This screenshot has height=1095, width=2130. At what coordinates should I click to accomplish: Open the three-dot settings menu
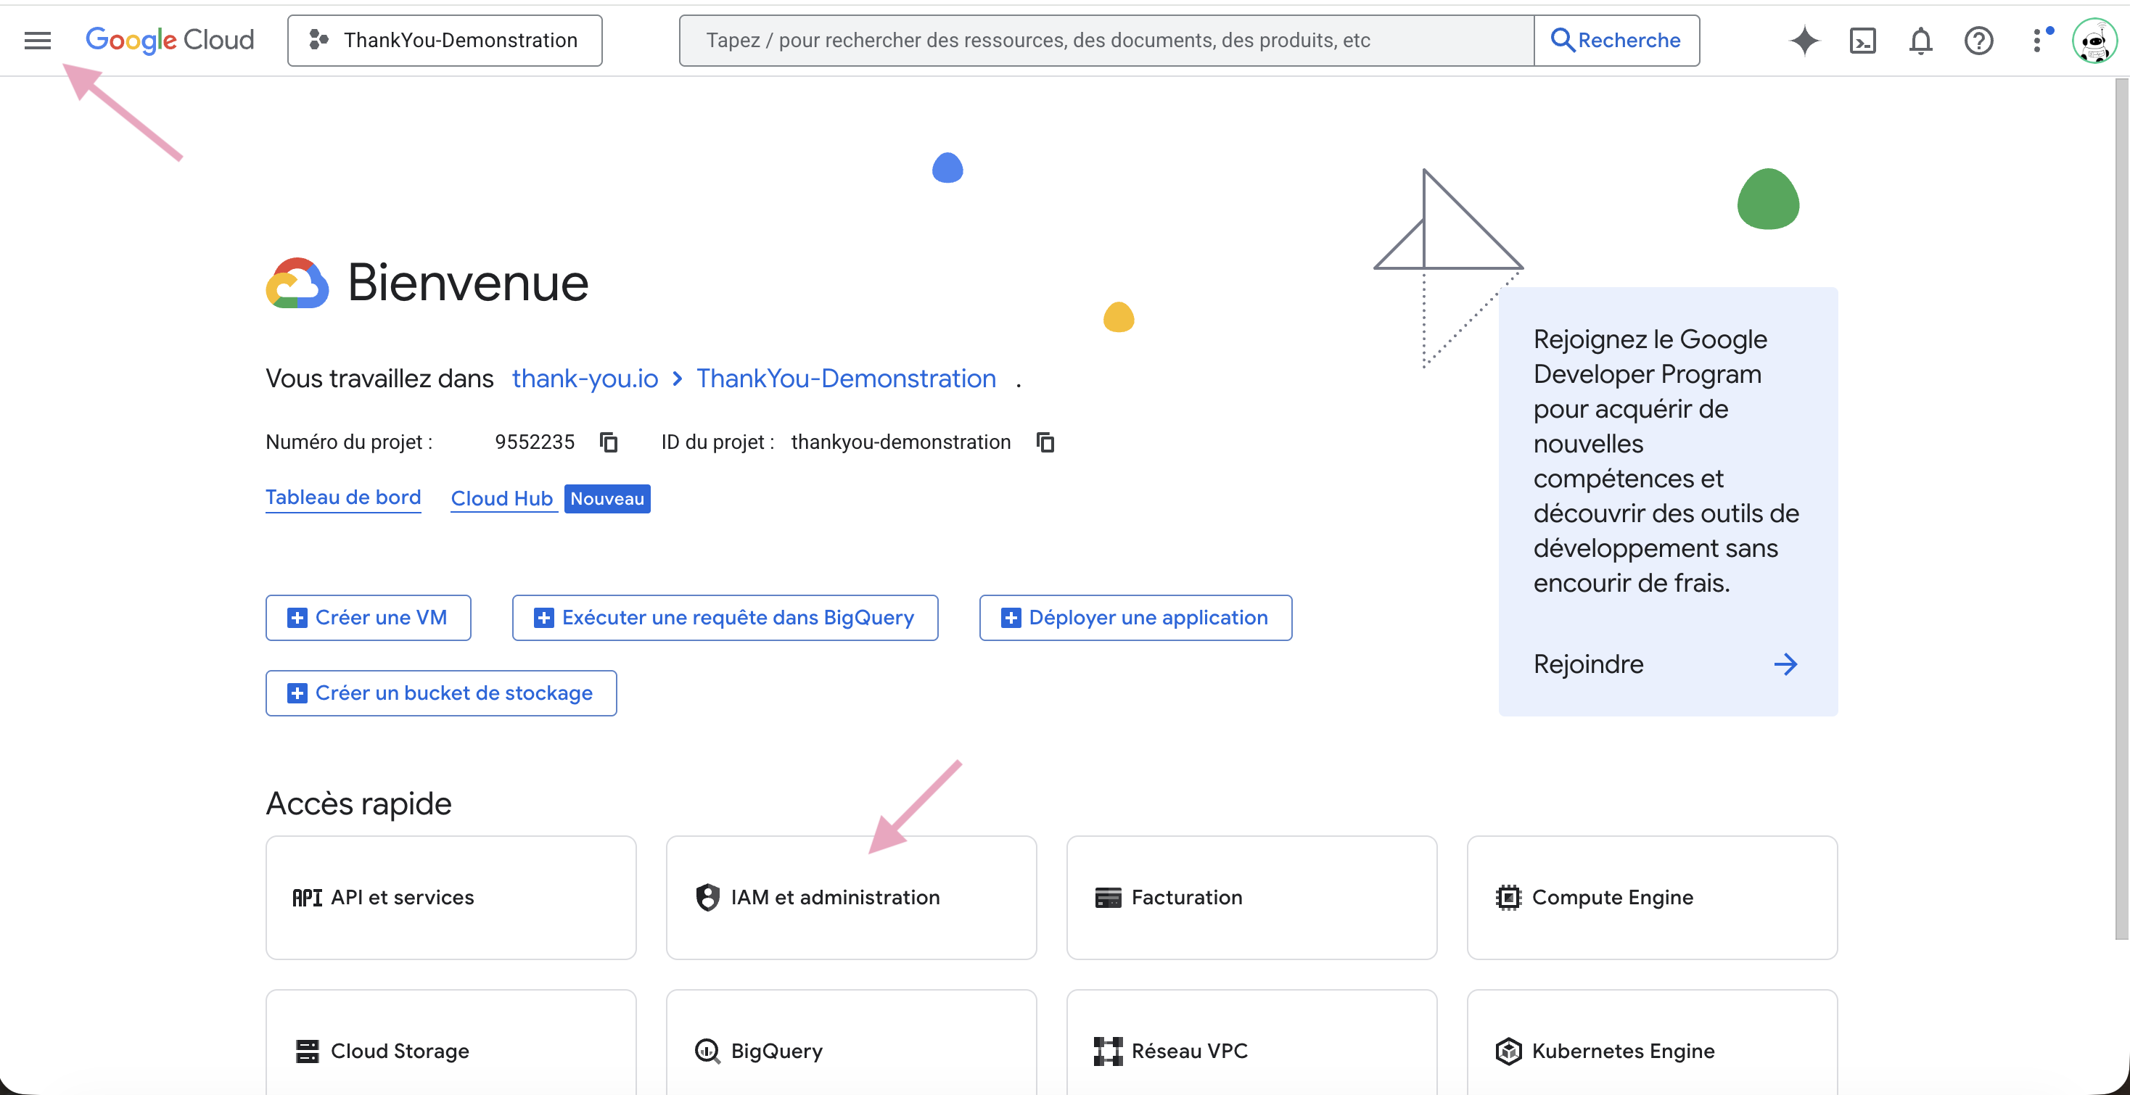tap(2037, 40)
